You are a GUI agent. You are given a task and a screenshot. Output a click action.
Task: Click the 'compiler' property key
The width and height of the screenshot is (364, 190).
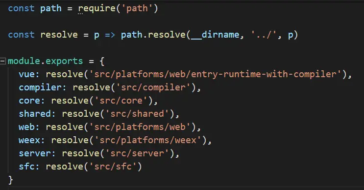pyautogui.click(x=40, y=88)
